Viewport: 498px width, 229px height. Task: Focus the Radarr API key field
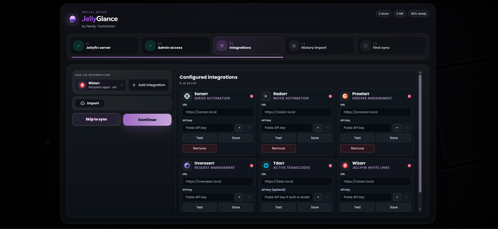287,128
